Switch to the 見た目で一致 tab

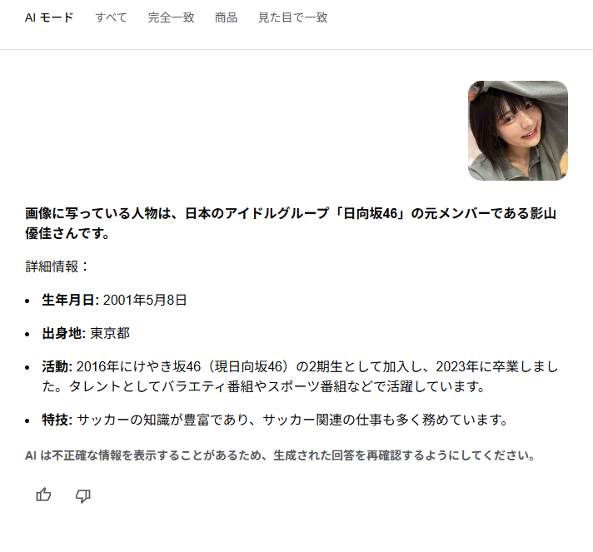point(292,17)
